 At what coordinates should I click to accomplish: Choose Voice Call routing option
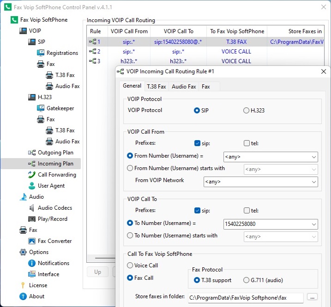(130, 265)
